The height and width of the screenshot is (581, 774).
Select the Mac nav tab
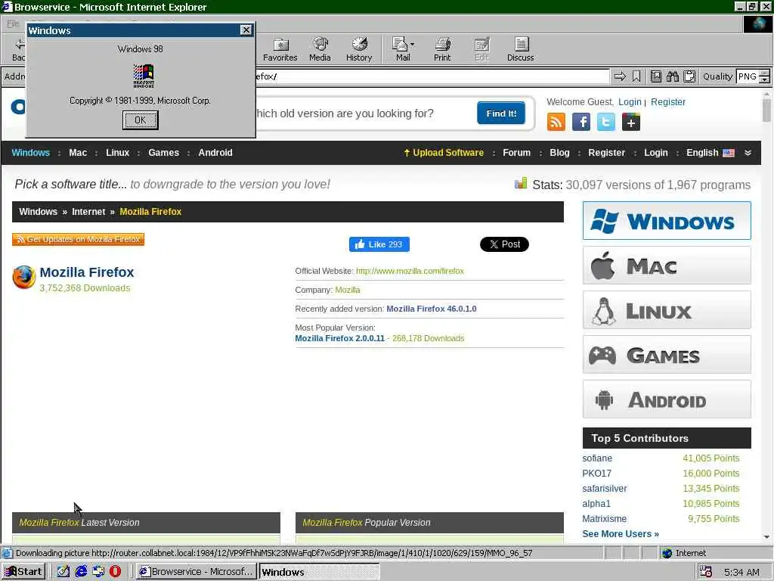78,153
